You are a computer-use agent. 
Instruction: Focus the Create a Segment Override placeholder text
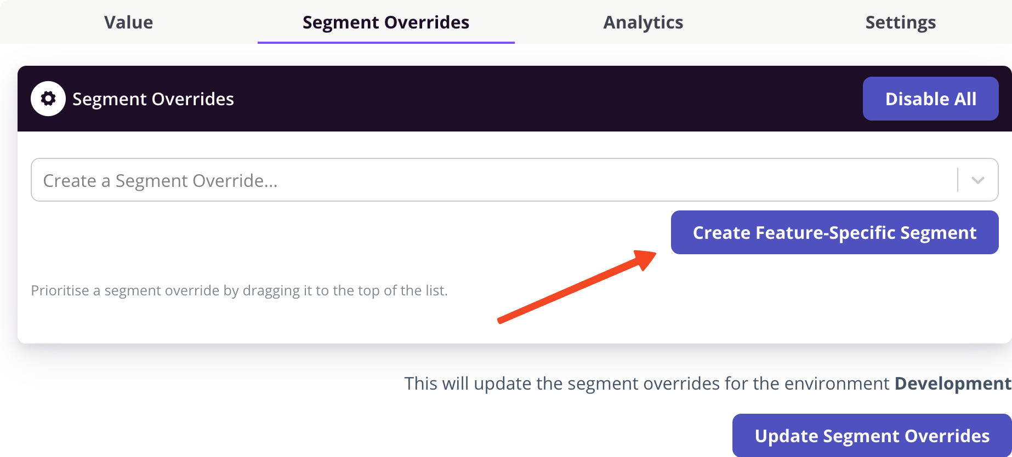pos(160,181)
